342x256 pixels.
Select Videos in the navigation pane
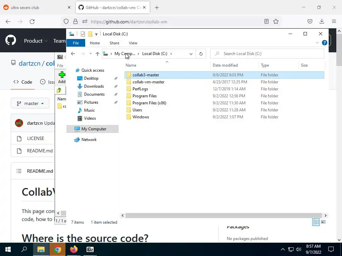[90, 118]
